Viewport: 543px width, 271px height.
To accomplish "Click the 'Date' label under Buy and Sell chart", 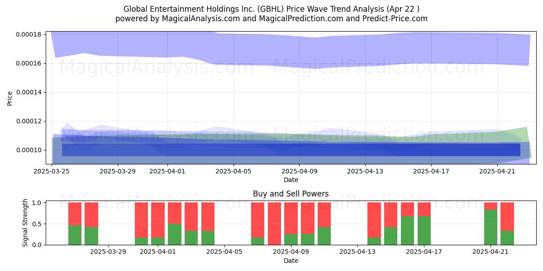I will 291,261.
